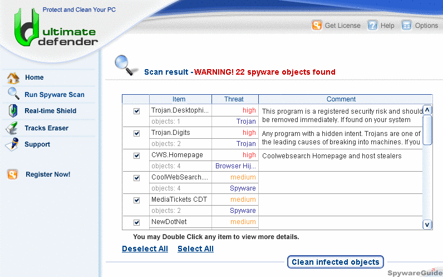Uncheck the Trojan.Desktophi... checkbox
The height and width of the screenshot is (277, 443).
(x=136, y=111)
